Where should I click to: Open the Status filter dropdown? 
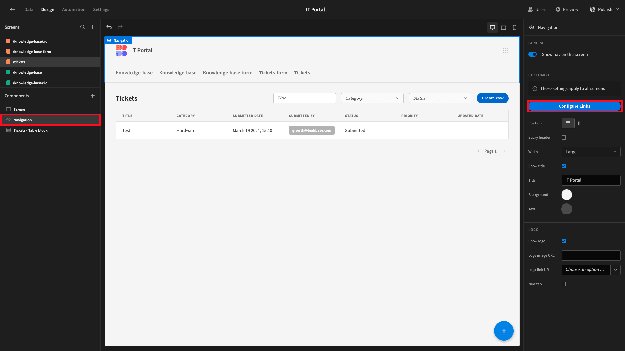pyautogui.click(x=440, y=98)
